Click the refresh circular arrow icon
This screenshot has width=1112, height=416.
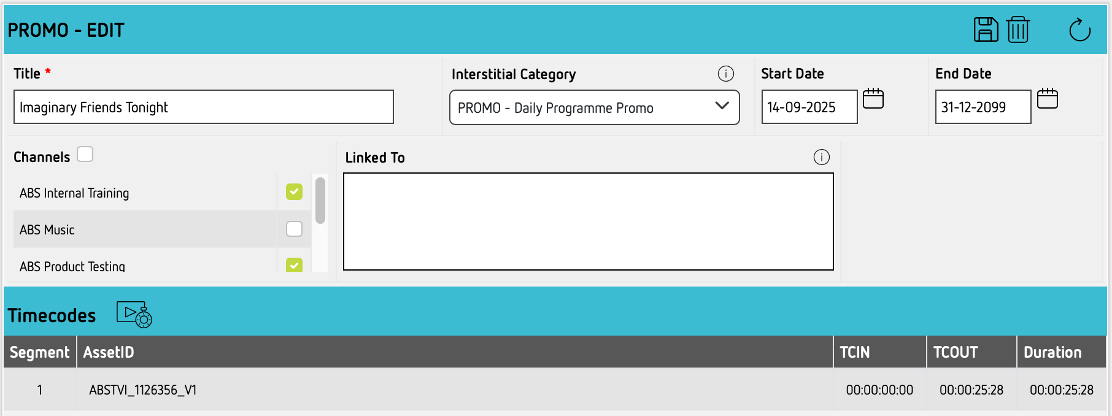point(1079,29)
